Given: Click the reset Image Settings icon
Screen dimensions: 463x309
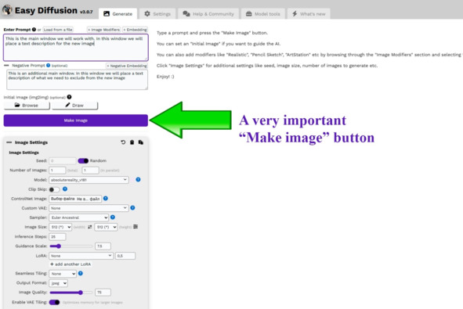Looking at the screenshot, I should click(x=123, y=142).
